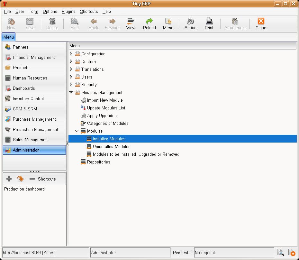Screen dimensions: 299x260
Task: Open Sales Management section
Action: tap(34, 140)
